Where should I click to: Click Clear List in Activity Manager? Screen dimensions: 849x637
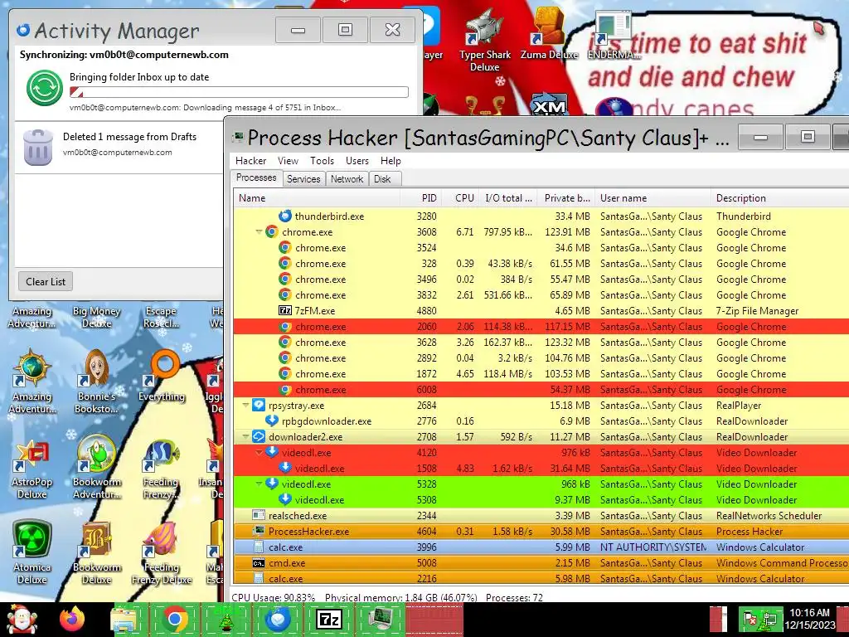pyautogui.click(x=46, y=282)
